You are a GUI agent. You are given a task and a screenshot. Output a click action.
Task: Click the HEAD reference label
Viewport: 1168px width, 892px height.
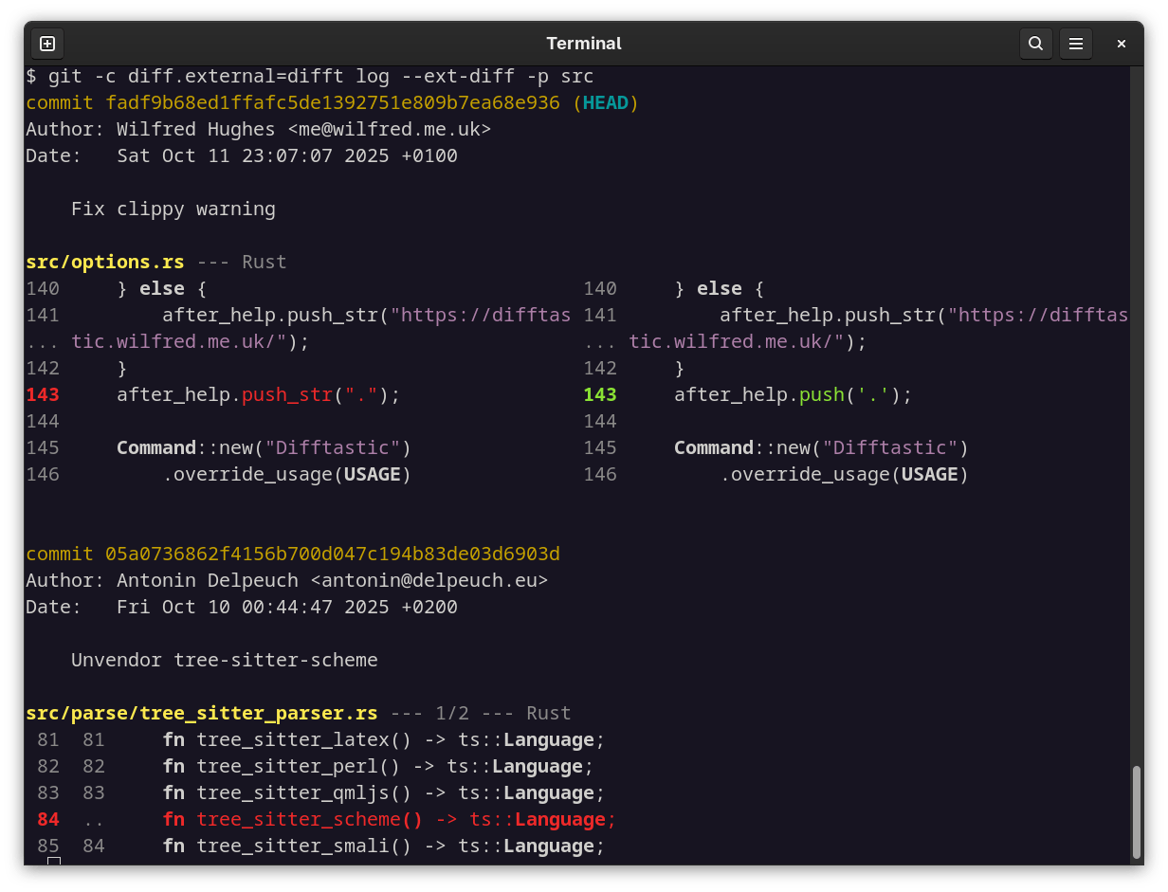pyautogui.click(x=606, y=102)
